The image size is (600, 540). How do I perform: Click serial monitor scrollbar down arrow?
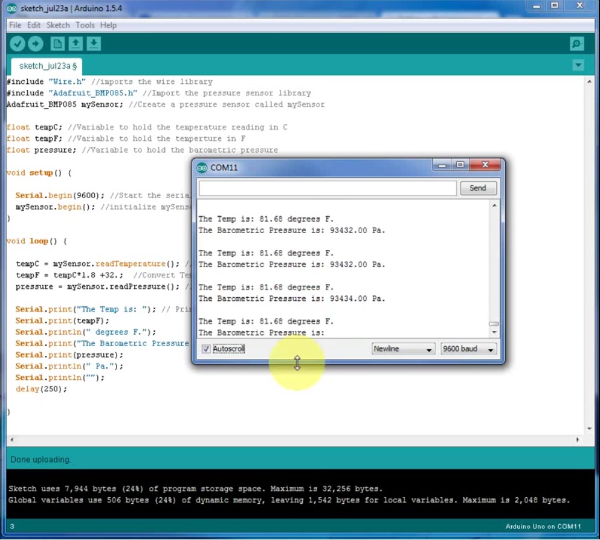point(494,332)
